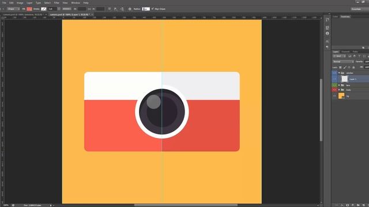Viewport: 369px width, 207px height.
Task: Filter layers by pixel layers icon
Action: (350, 56)
